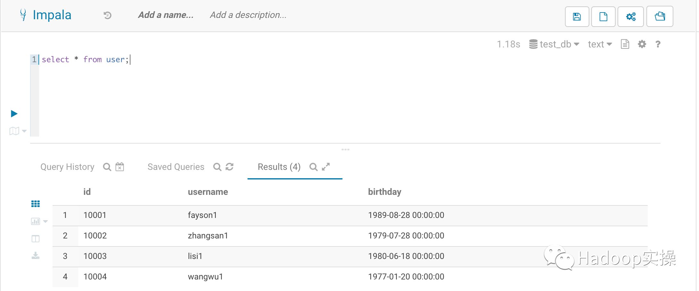Select cell lisi1

pyautogui.click(x=195, y=256)
